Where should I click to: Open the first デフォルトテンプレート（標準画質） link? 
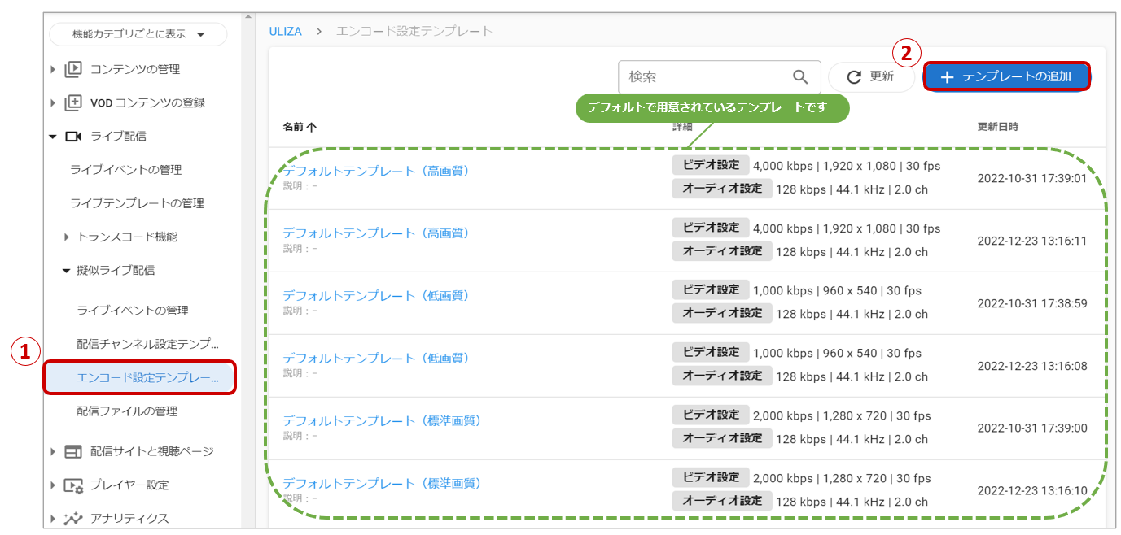383,420
